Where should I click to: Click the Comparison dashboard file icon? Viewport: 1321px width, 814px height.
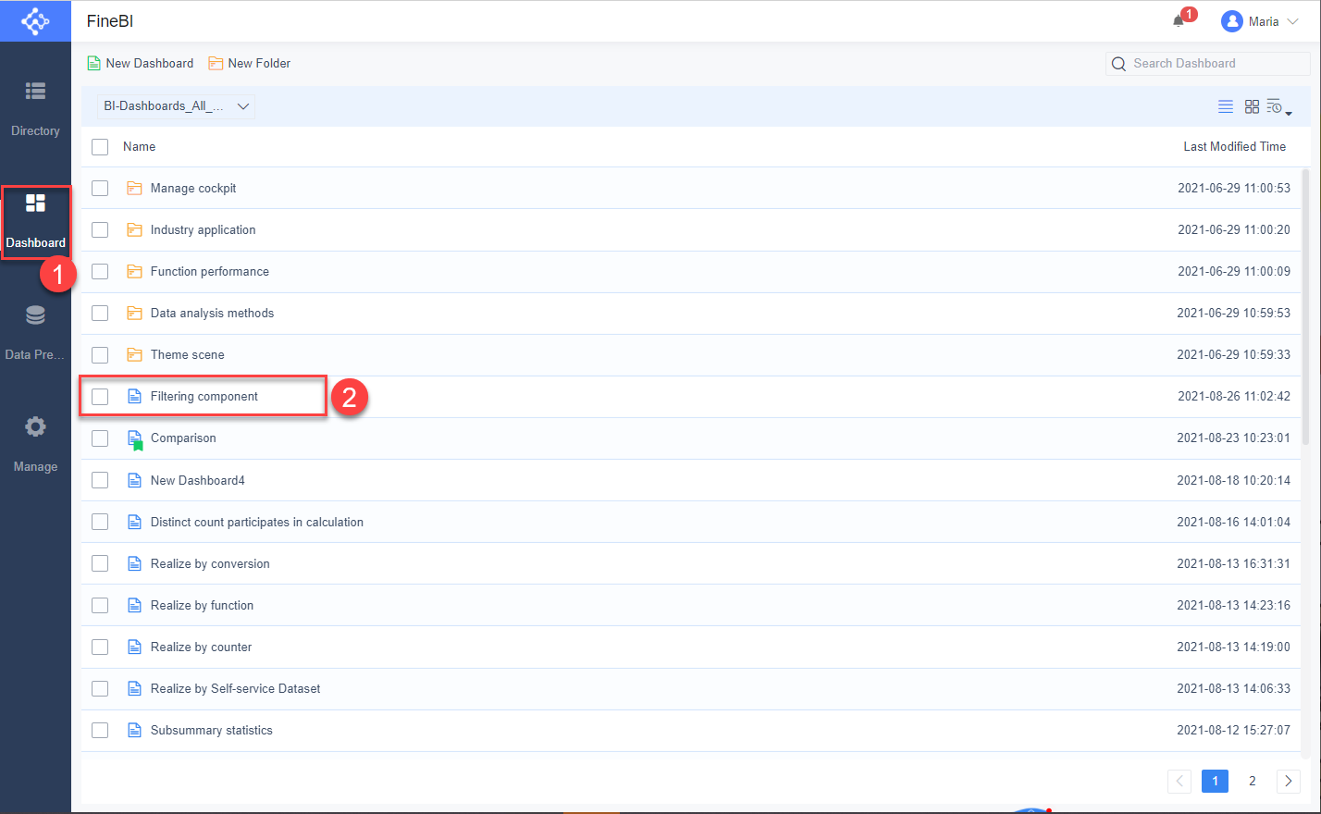coord(134,438)
